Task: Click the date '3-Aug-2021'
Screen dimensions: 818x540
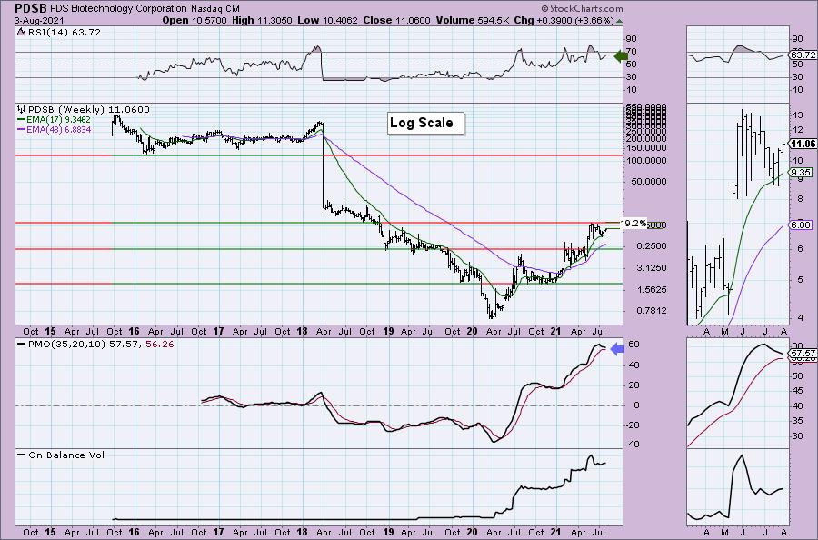Action: point(40,20)
